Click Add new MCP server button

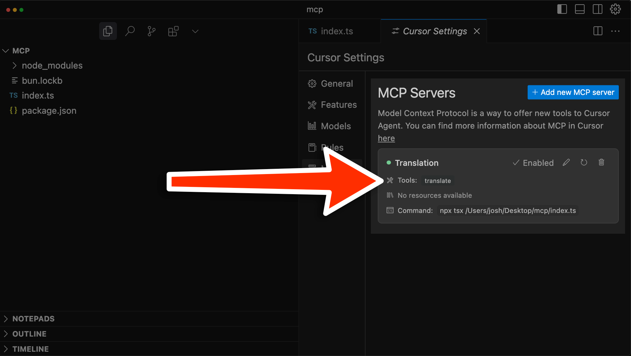click(x=573, y=92)
